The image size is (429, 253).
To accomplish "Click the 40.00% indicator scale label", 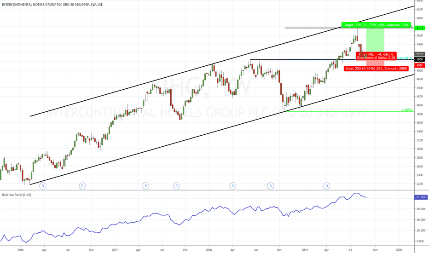I will click(421, 219).
